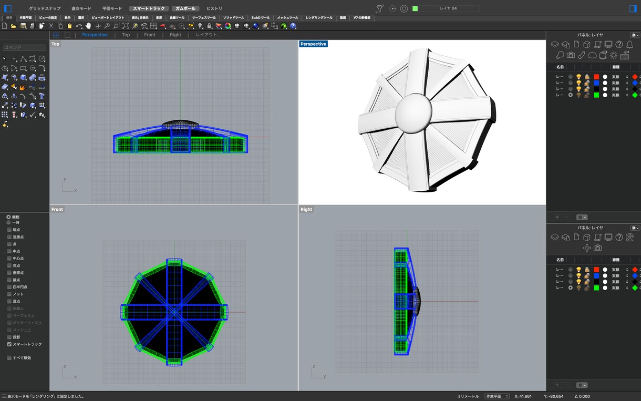The width and height of the screenshot is (641, 401).
Task: Click the selection filter funnel icon
Action: tap(379, 8)
